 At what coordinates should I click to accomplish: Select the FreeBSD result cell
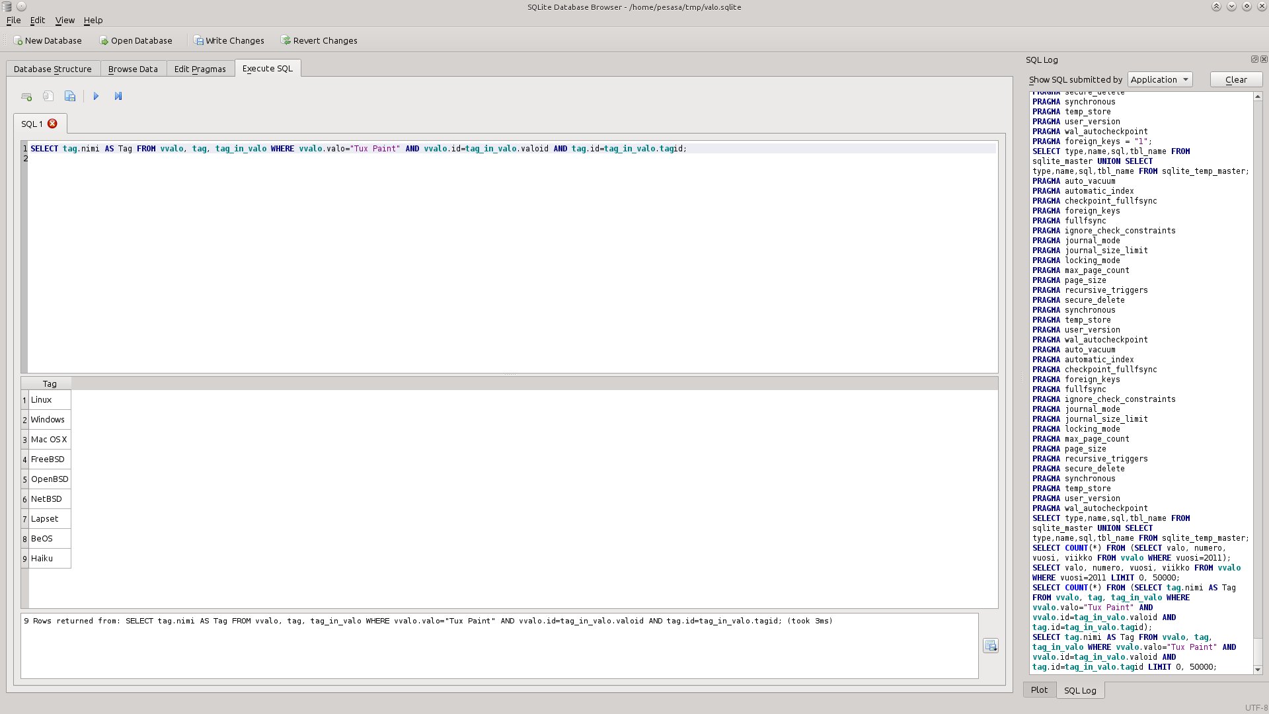[50, 459]
